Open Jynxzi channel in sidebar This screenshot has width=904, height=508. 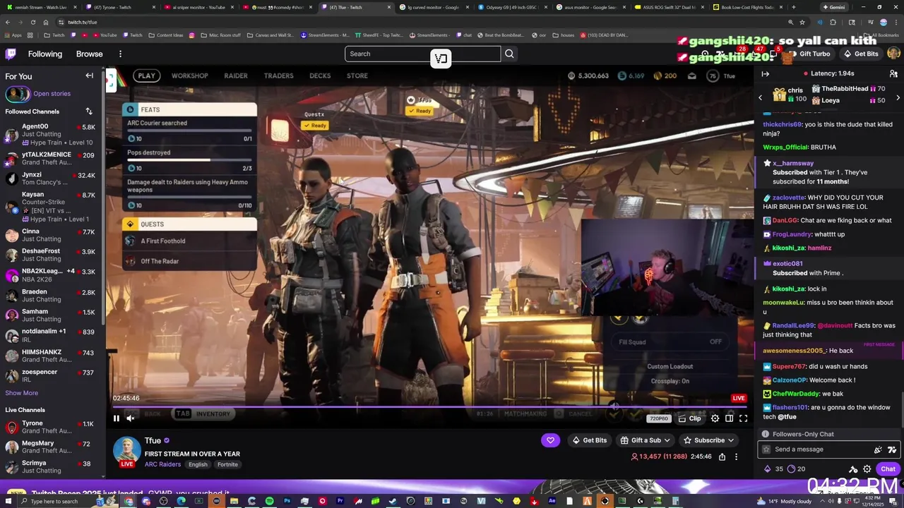click(51, 179)
